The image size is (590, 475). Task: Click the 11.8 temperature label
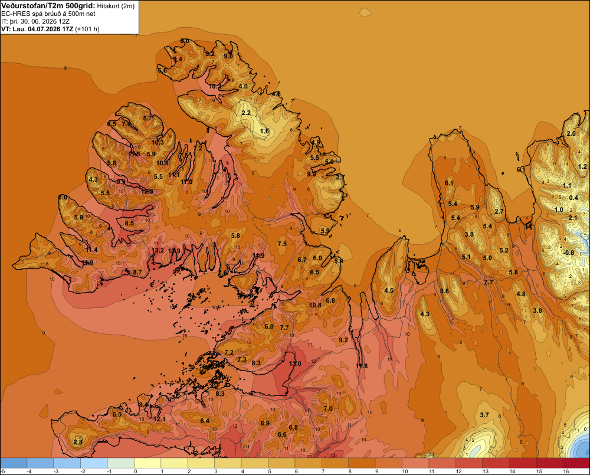click(362, 366)
